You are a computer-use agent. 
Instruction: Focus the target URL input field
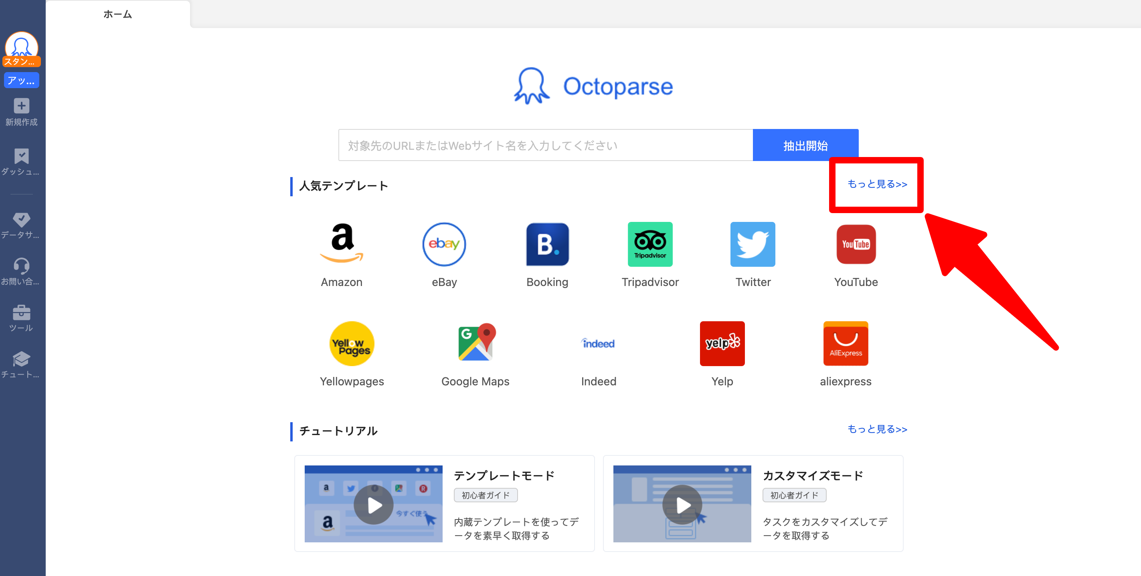[x=545, y=145]
